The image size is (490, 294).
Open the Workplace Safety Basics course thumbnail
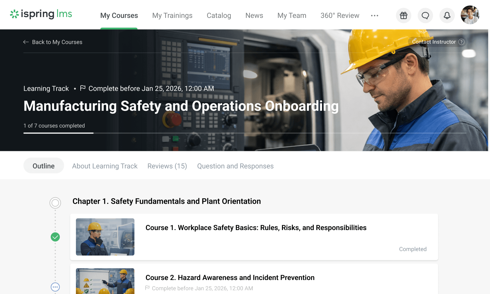(x=105, y=237)
